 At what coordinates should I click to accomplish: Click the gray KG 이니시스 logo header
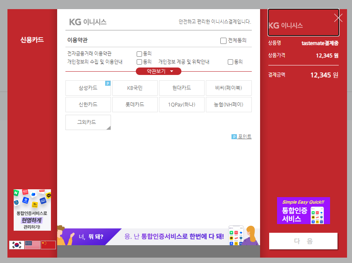coord(88,22)
